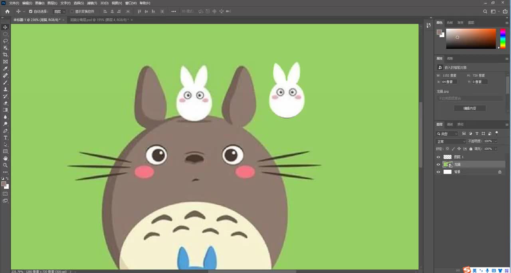Select the History Brush tool
This screenshot has width=511, height=273.
point(5,96)
